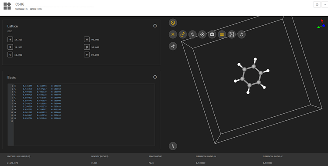Click the density value 0.061
The width and height of the screenshot is (328, 166).
tap(94, 163)
